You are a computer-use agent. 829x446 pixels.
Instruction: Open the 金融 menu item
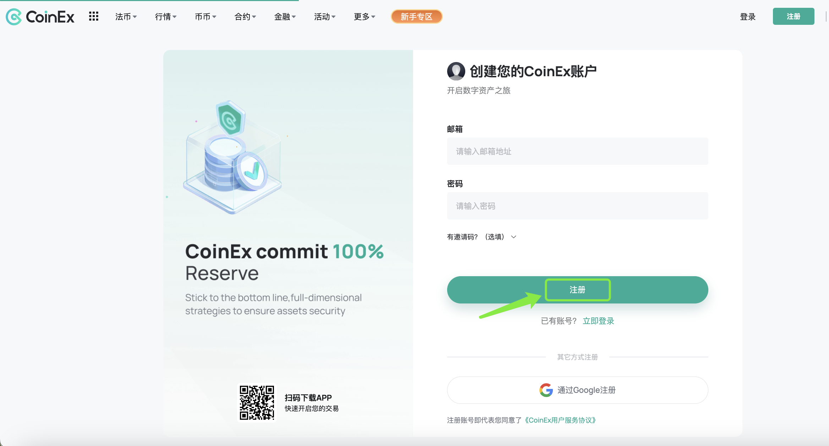point(285,17)
